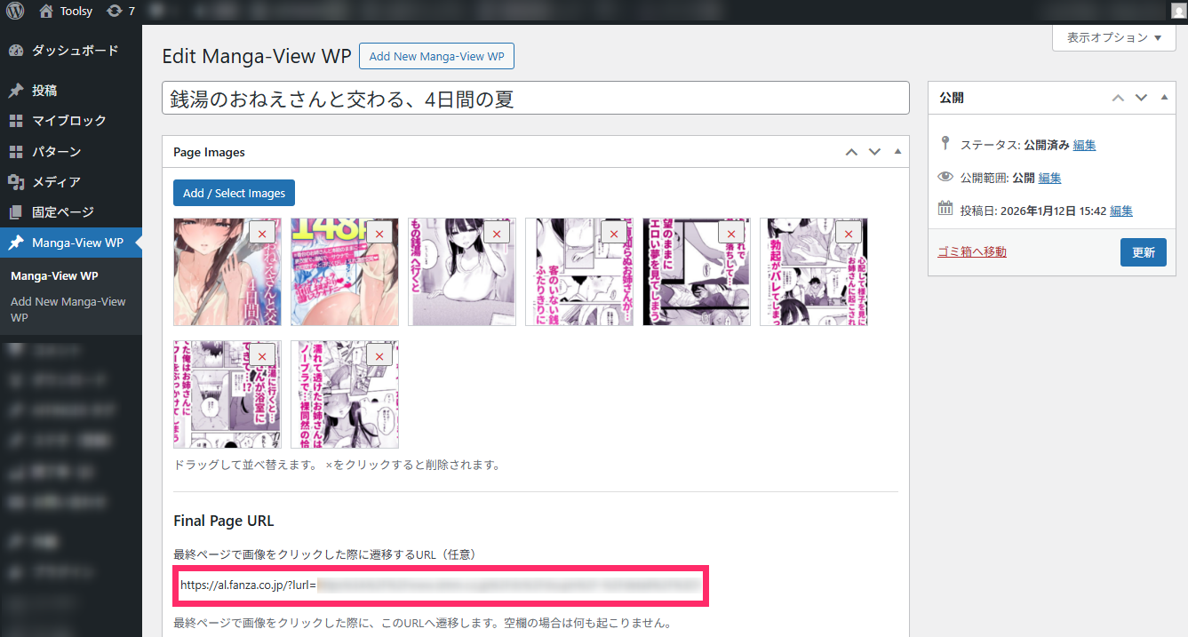The width and height of the screenshot is (1188, 637).
Task: Move the Page Images panel down
Action: click(x=874, y=152)
